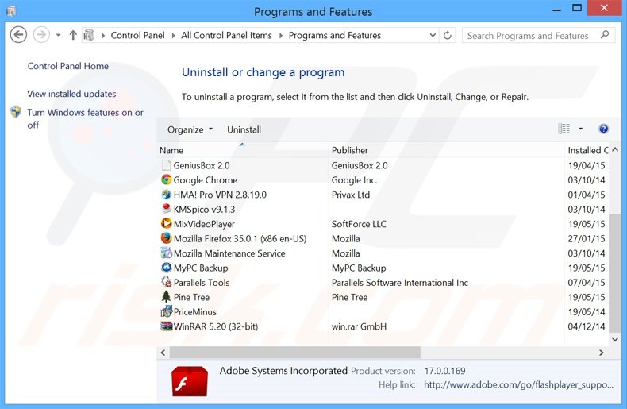This screenshot has height=409, width=627.
Task: Select MixVideoPlayer program name
Action: tap(204, 224)
